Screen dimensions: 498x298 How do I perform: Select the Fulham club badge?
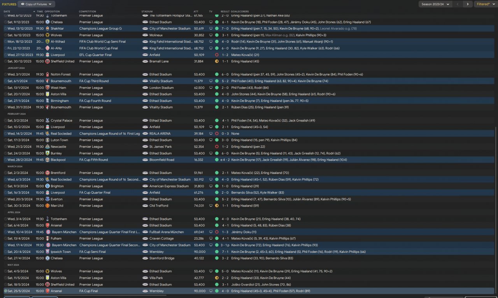[47, 238]
